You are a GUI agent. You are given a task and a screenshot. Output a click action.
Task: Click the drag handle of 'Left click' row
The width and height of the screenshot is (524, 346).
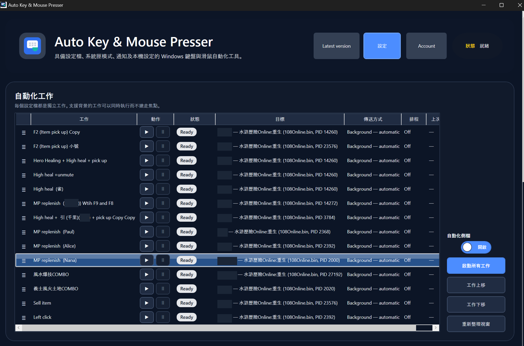pos(24,318)
